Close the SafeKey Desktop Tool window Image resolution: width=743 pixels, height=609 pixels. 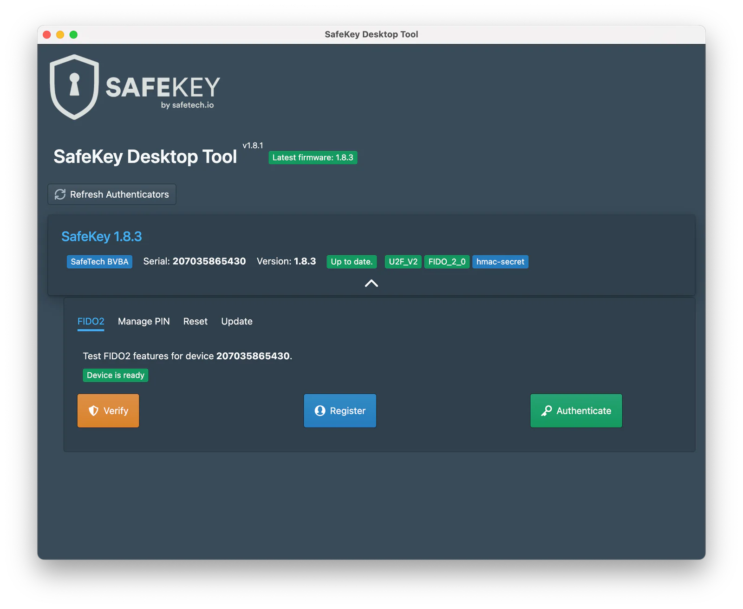coord(47,35)
